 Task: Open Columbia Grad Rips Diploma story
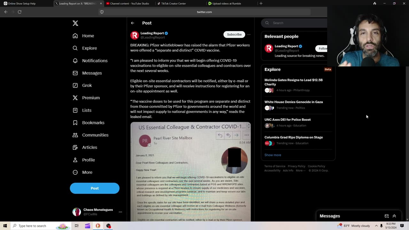click(x=297, y=140)
